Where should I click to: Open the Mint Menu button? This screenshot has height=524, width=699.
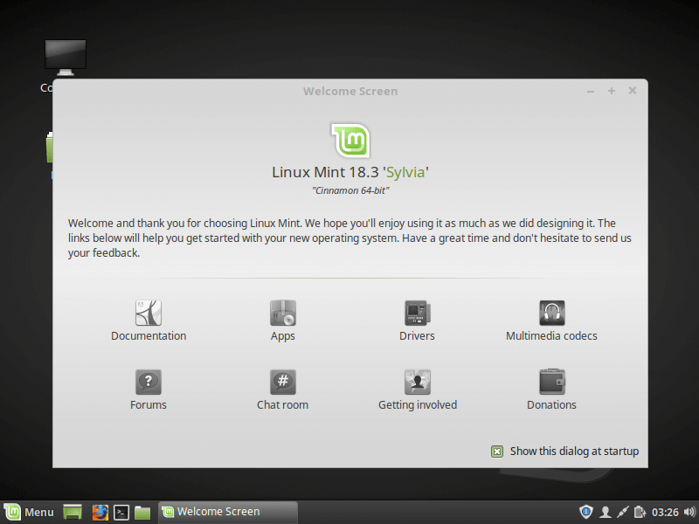click(x=29, y=512)
